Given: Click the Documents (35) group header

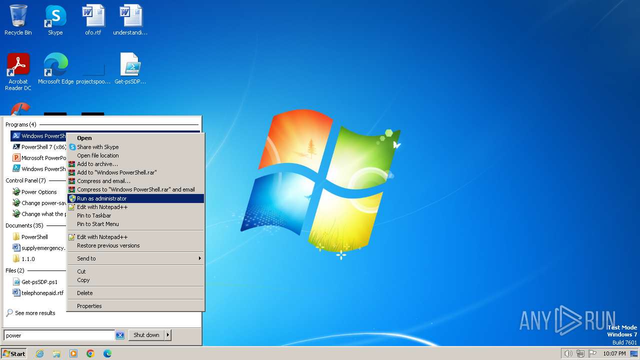Looking at the screenshot, I should tap(24, 225).
